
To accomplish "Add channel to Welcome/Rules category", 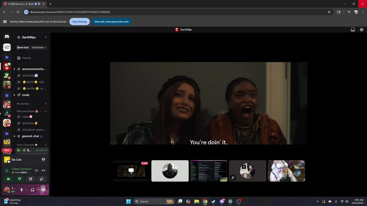I will tap(46, 111).
